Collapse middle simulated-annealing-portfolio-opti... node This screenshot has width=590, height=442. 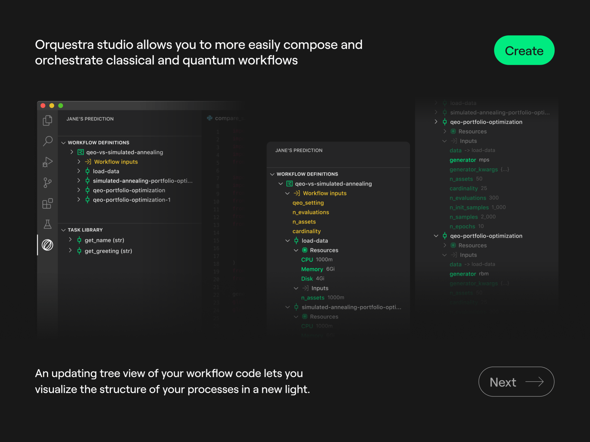[x=288, y=307]
